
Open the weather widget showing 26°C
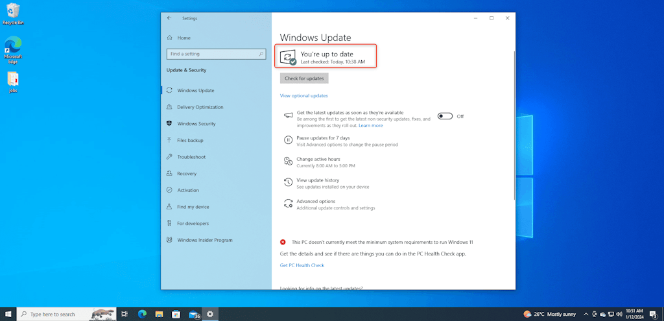[549, 315]
